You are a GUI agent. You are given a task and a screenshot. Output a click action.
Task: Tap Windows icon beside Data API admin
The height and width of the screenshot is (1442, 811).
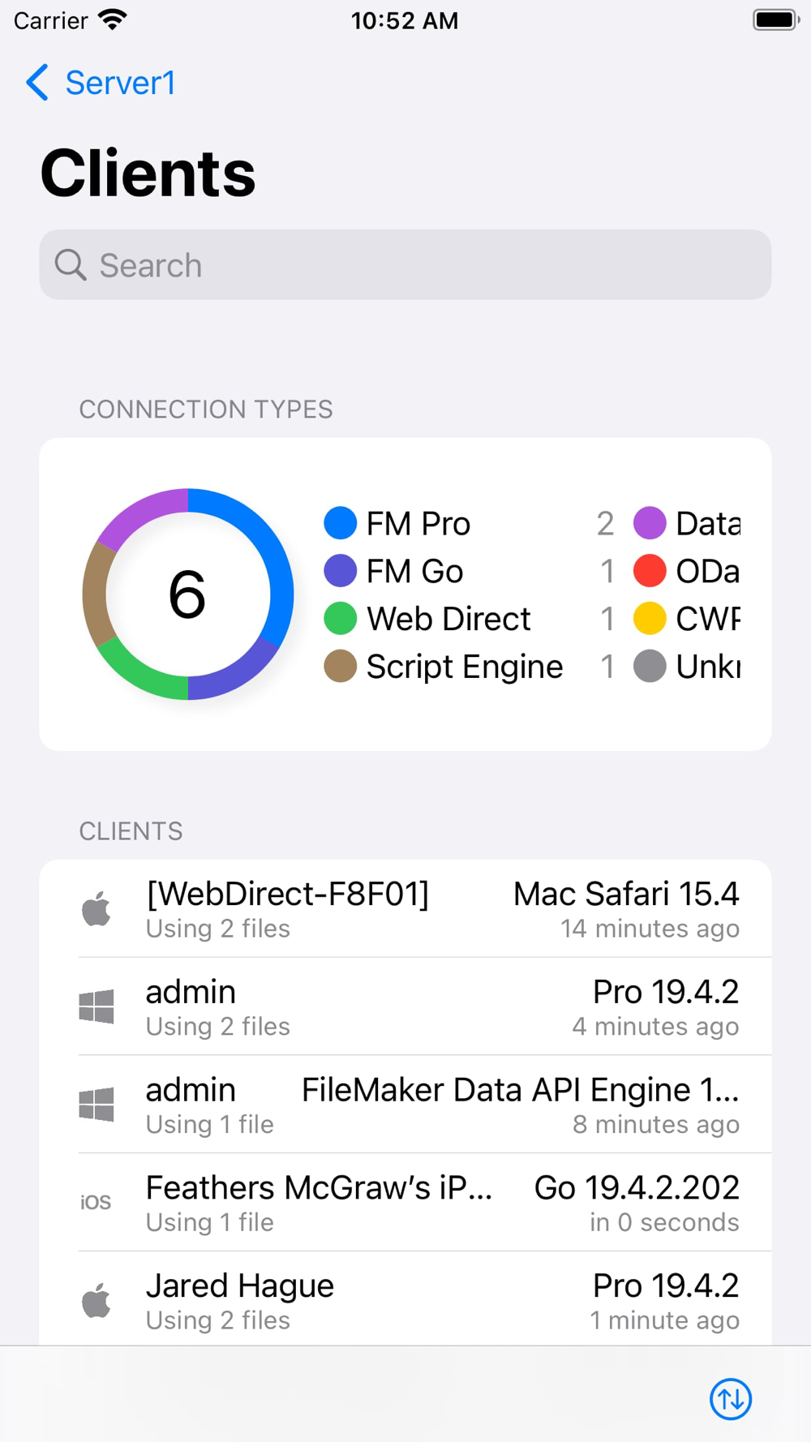(97, 1105)
